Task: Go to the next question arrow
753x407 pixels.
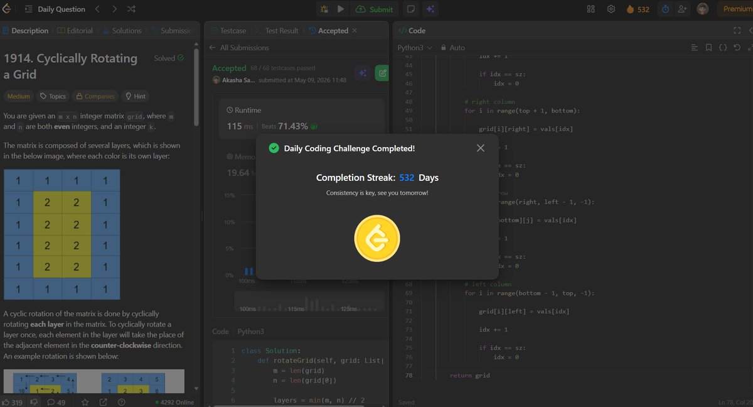Action: (x=114, y=9)
